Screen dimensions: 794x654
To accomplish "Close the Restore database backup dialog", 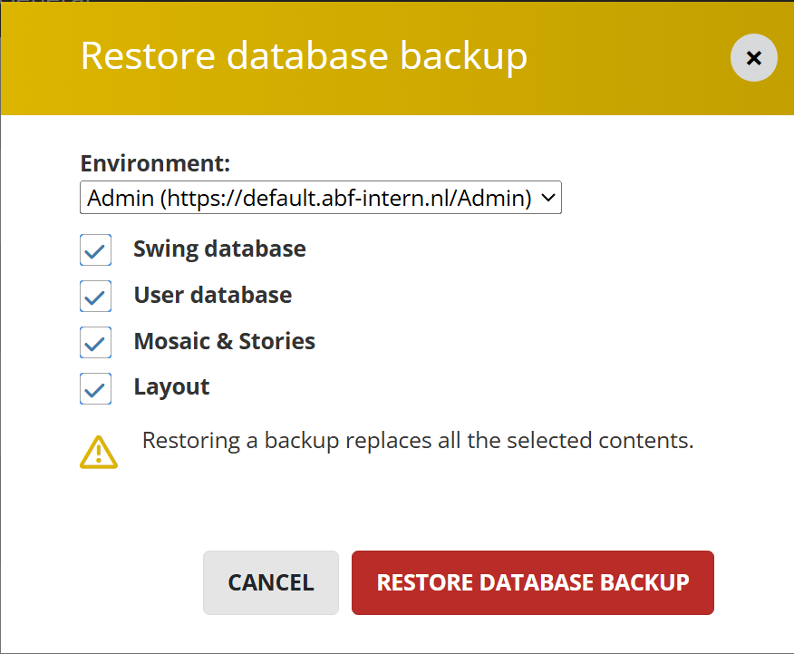I will 753,58.
